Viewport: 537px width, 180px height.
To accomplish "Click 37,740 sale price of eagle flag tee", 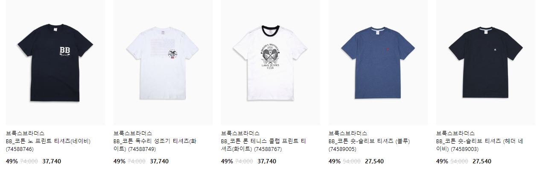I will 160,161.
